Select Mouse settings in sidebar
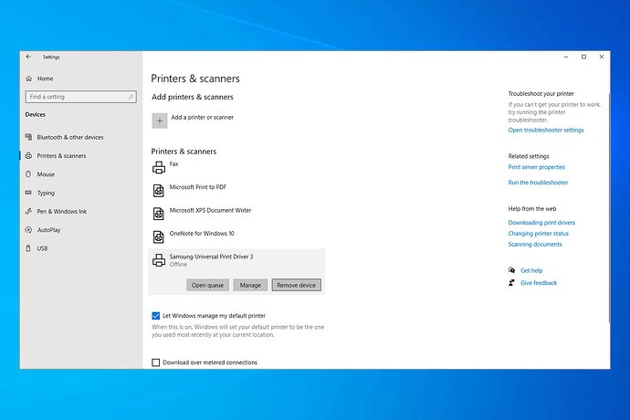The width and height of the screenshot is (630, 420). pos(46,174)
